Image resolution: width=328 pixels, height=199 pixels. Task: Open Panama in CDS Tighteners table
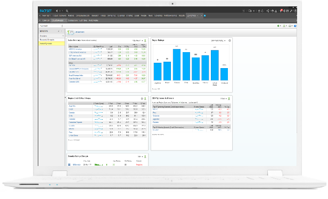point(155,122)
